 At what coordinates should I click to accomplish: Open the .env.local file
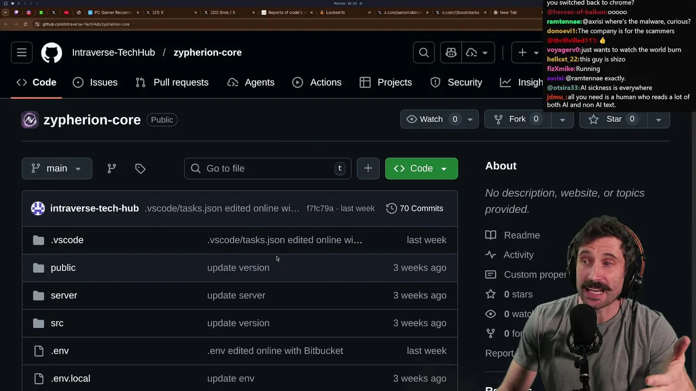point(71,379)
